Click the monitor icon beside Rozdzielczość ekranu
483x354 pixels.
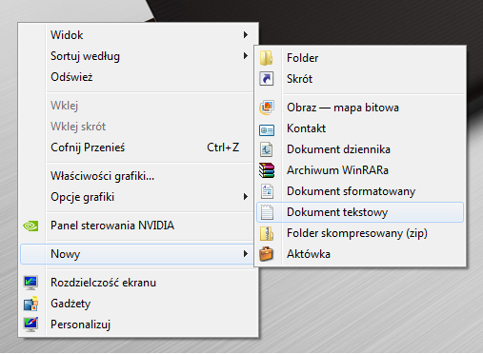[30, 283]
